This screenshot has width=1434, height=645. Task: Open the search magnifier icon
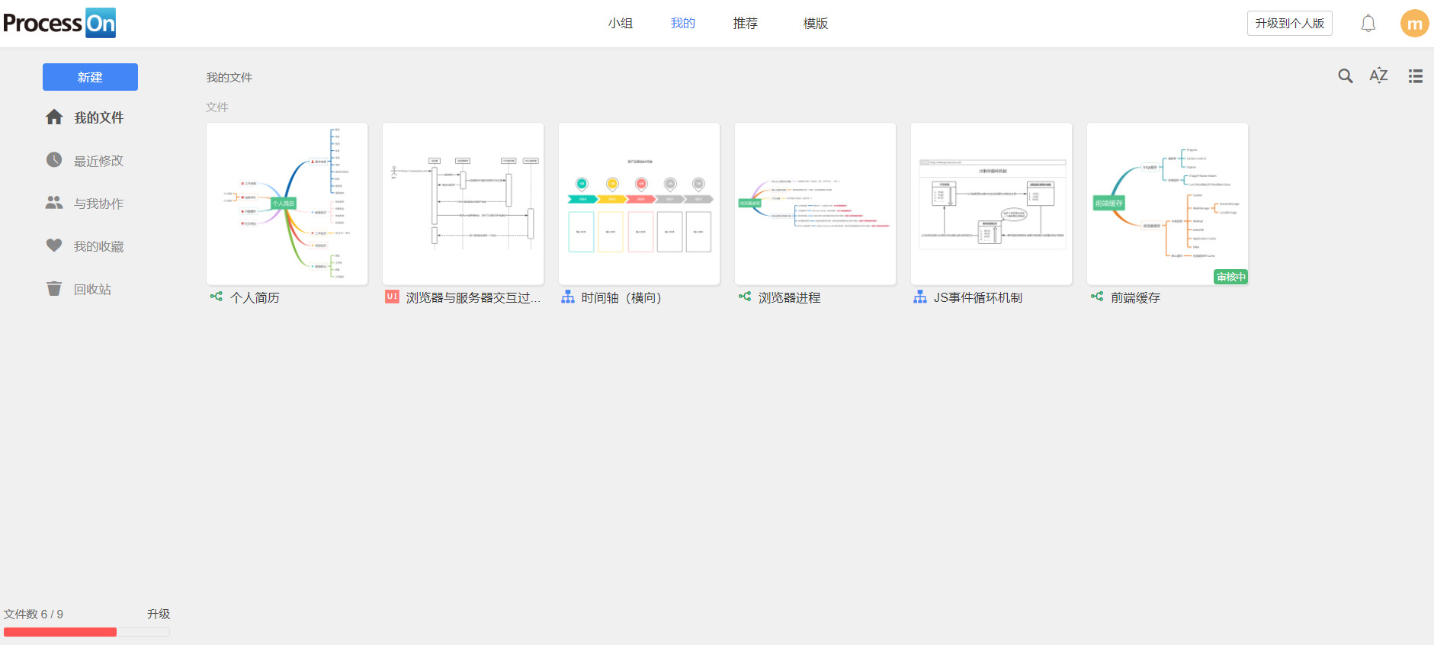pos(1346,76)
